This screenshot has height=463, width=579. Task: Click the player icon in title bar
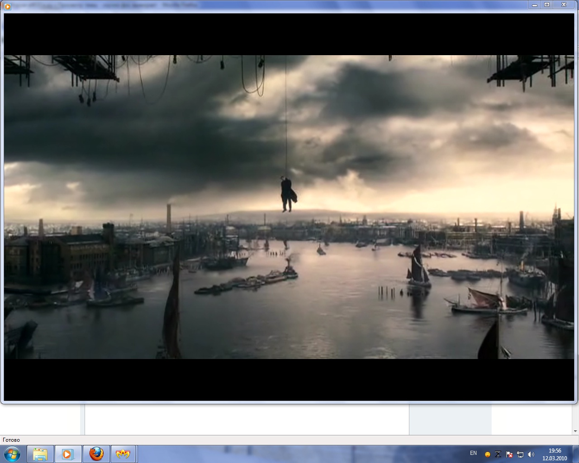[x=7, y=6]
